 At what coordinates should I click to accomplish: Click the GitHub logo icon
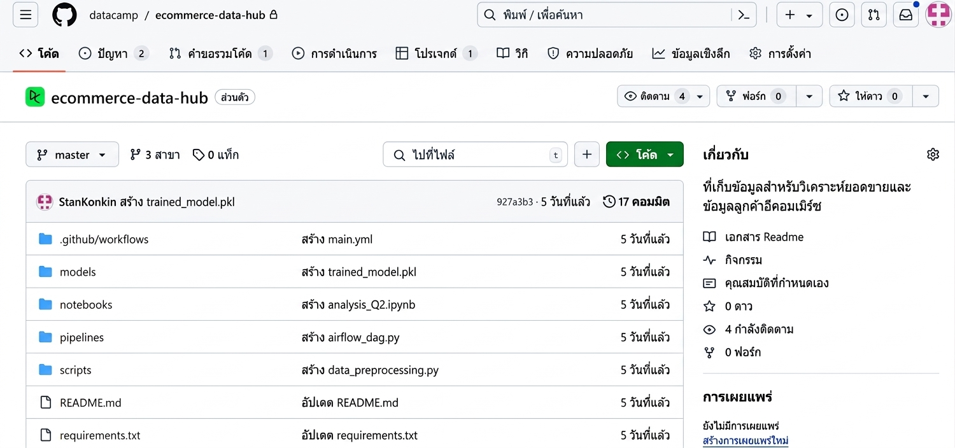point(64,15)
